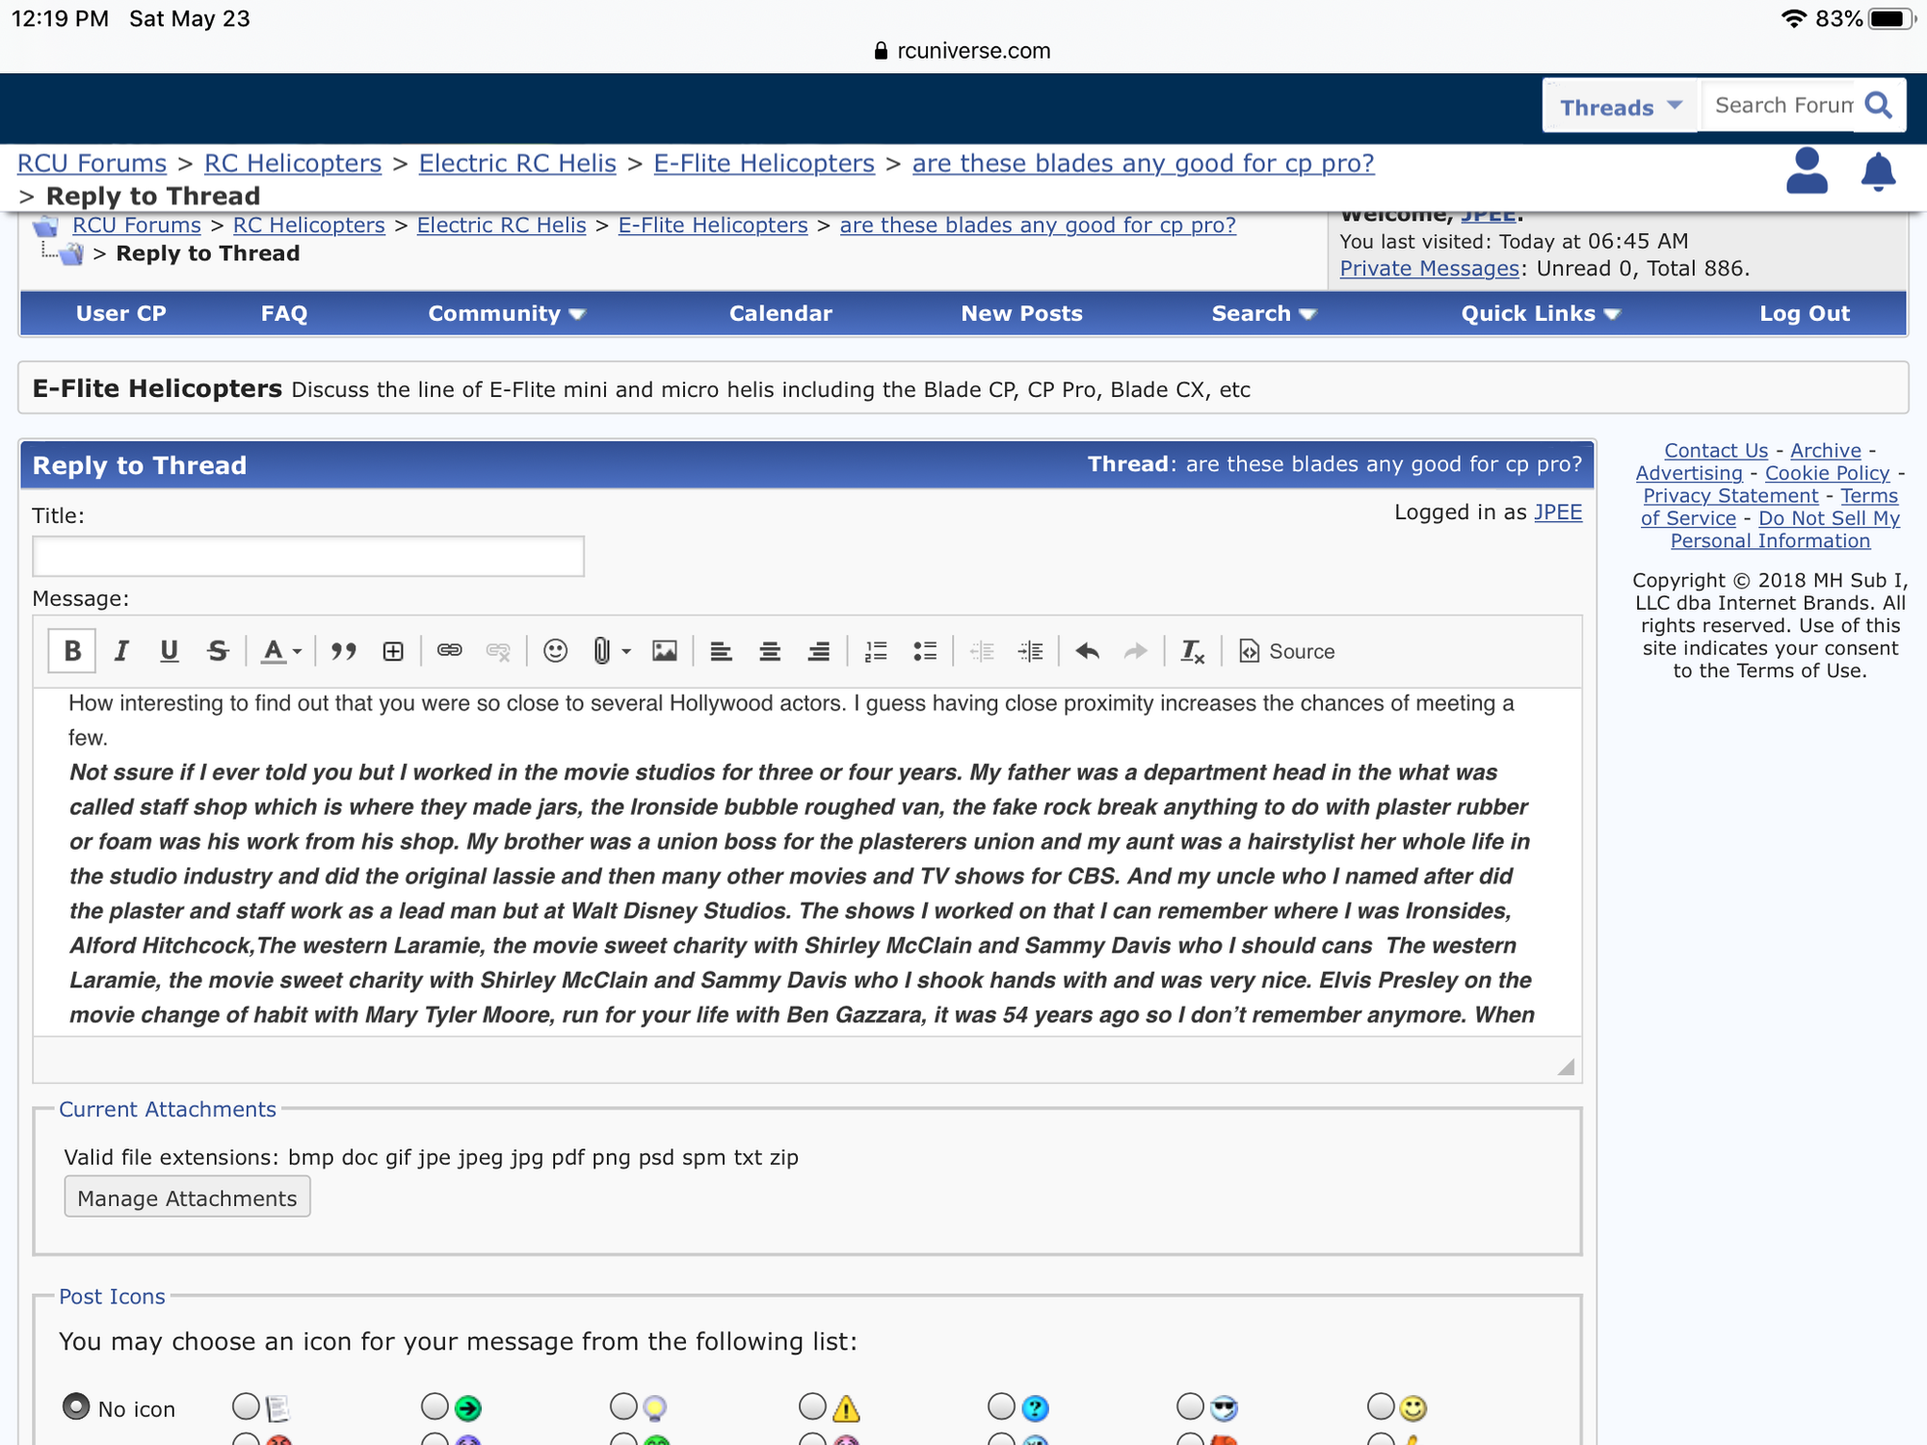Insert an image into the message
The image size is (1927, 1445).
pos(664,651)
